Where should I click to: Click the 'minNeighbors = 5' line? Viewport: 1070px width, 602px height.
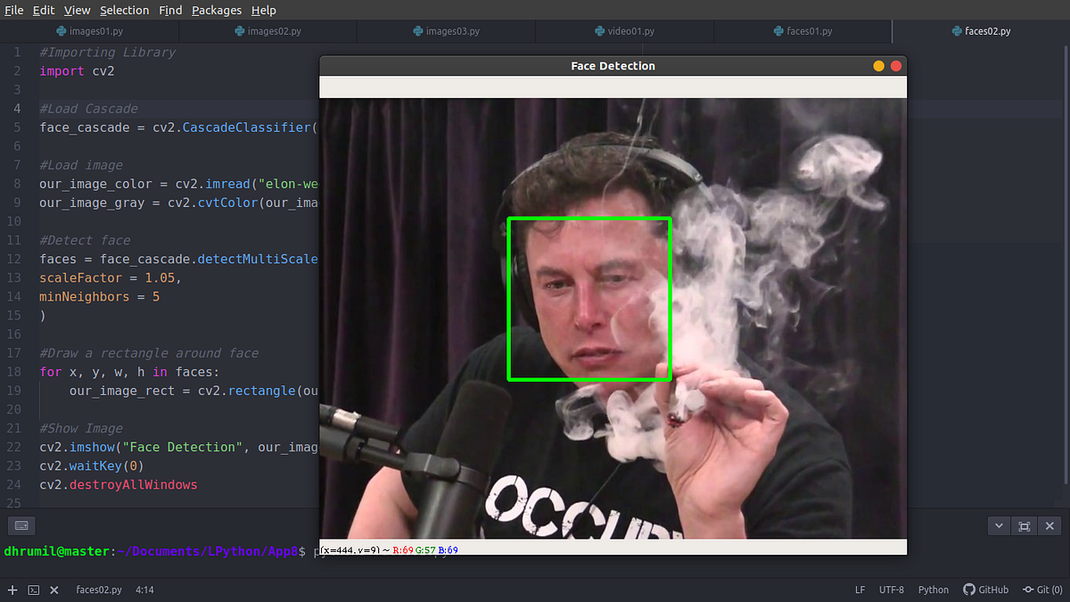[100, 296]
